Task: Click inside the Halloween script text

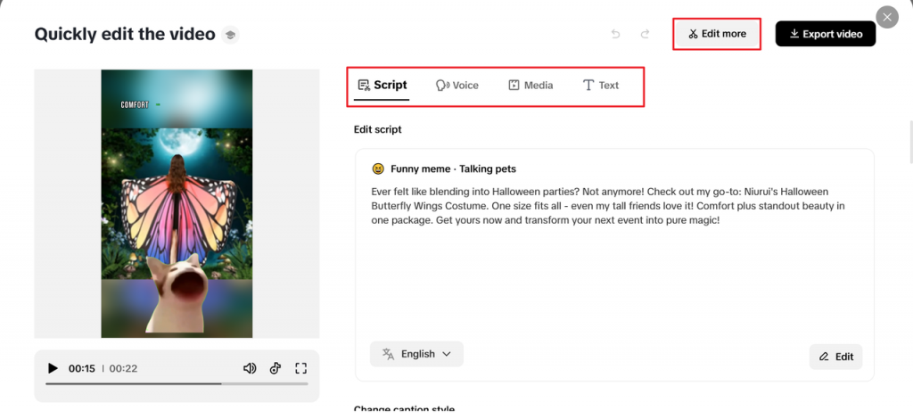Action: (x=606, y=206)
